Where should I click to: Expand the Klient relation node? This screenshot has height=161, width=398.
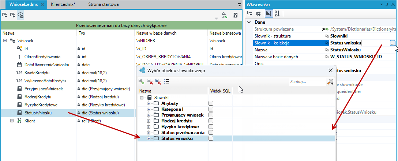12,121
